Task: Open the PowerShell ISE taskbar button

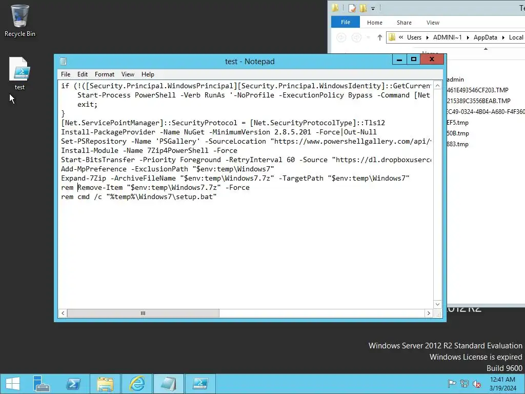Action: pyautogui.click(x=200, y=384)
